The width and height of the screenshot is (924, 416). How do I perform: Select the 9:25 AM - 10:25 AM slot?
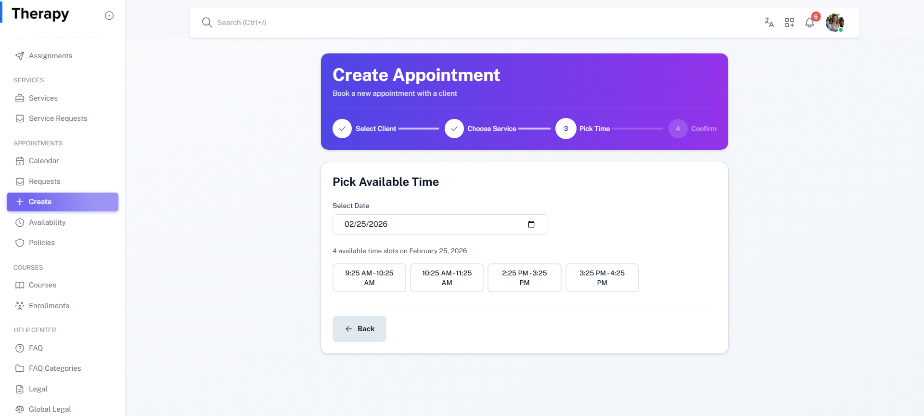click(369, 278)
